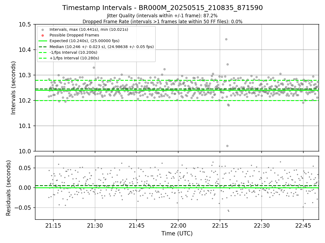The width and height of the screenshot is (325, 243).
Task: Click the x-axis tick label '22:30'
Action: 262,225
